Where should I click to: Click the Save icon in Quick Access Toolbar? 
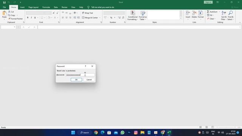pos(4,2)
